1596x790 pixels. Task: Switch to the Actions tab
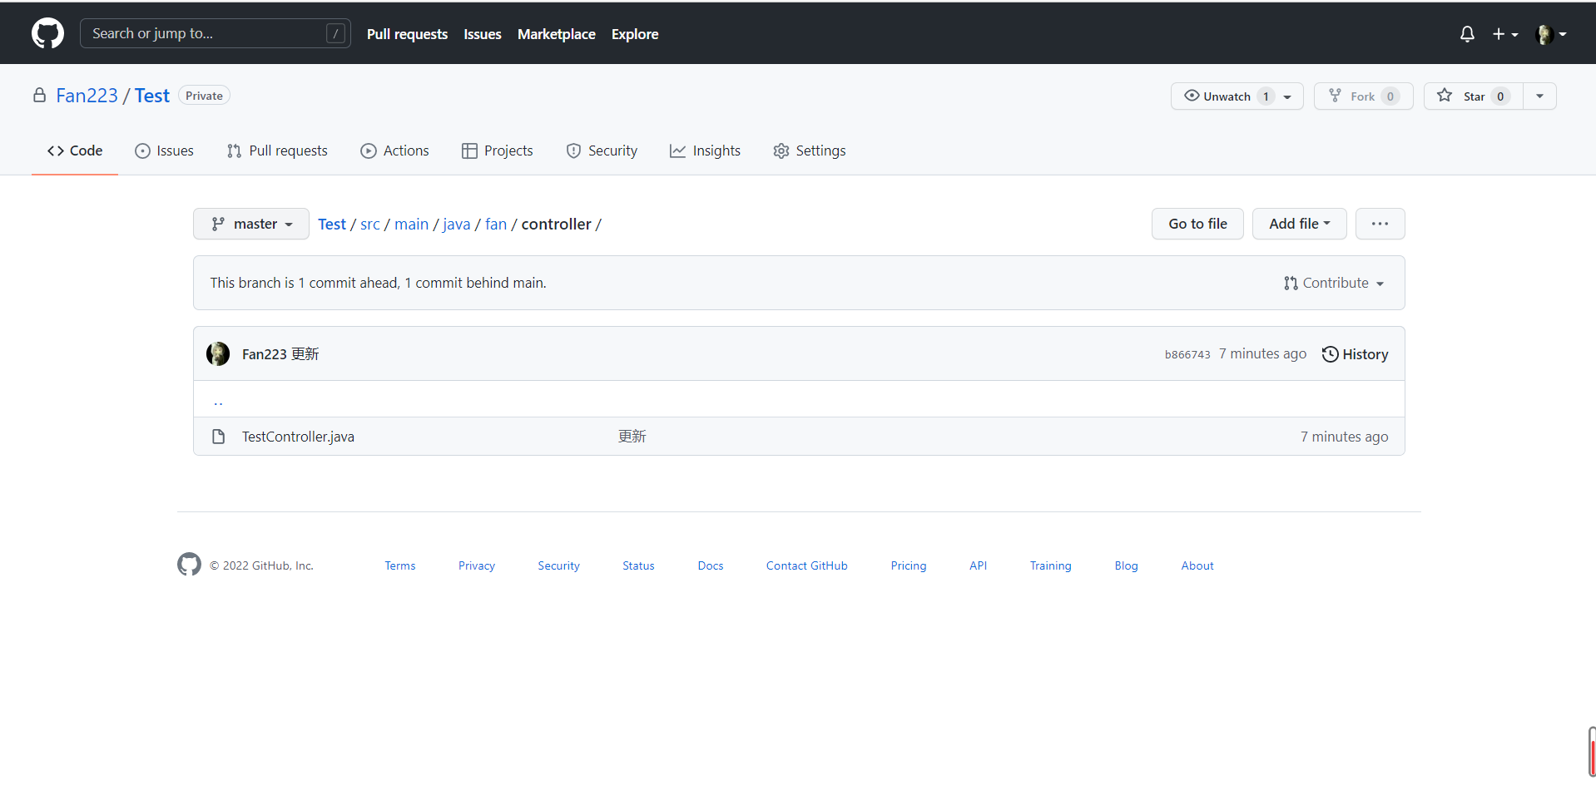[x=394, y=151]
